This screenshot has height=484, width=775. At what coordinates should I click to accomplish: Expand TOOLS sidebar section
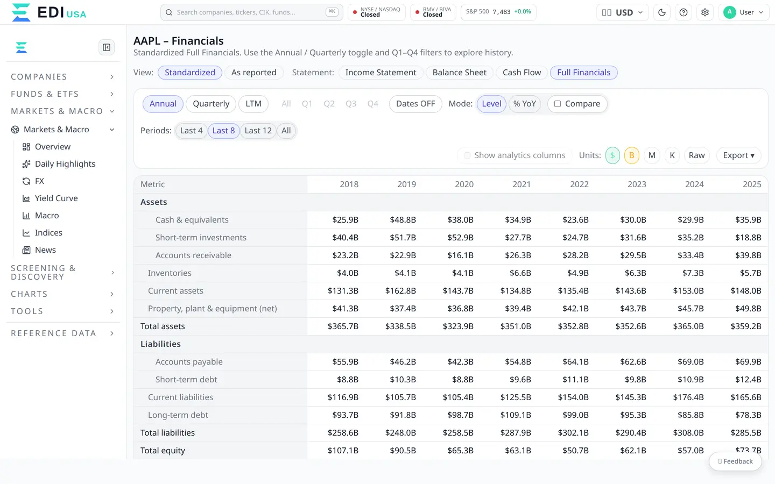[62, 311]
